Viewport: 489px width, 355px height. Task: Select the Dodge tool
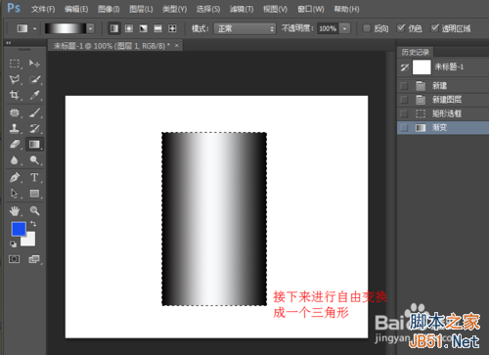(x=34, y=160)
